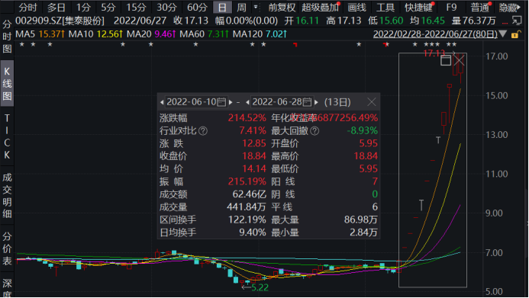Open F9 company info

[451, 7]
